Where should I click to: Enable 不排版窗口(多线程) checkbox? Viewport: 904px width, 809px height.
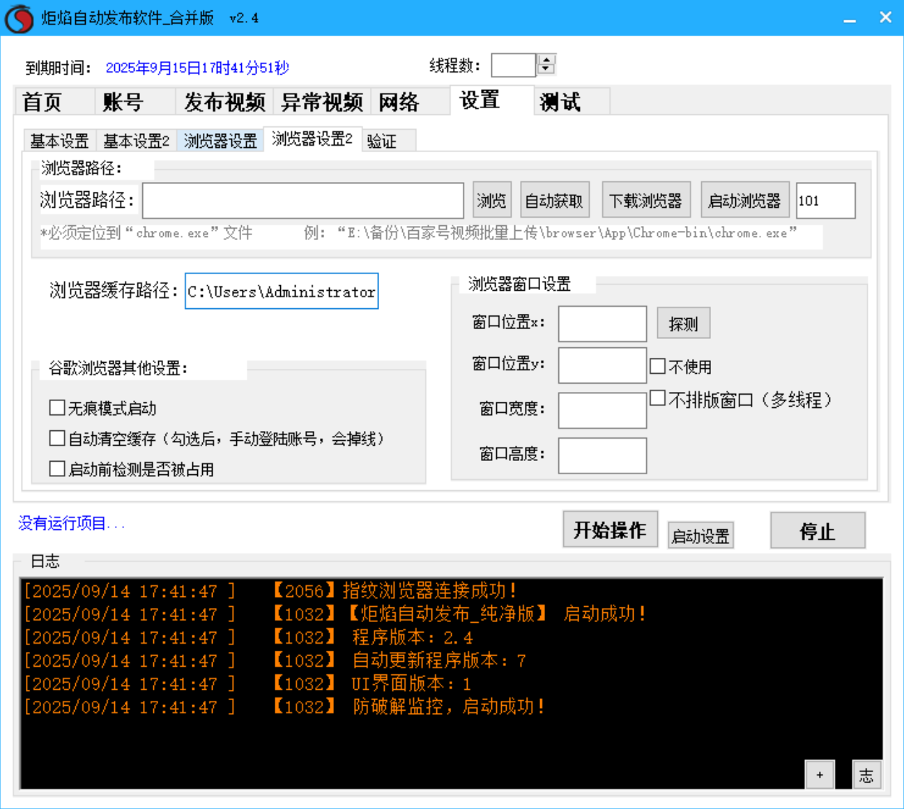pos(657,398)
